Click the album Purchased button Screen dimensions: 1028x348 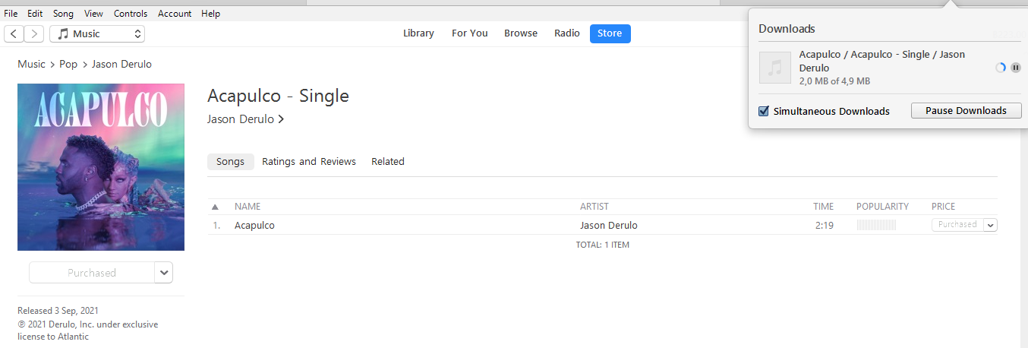click(92, 272)
